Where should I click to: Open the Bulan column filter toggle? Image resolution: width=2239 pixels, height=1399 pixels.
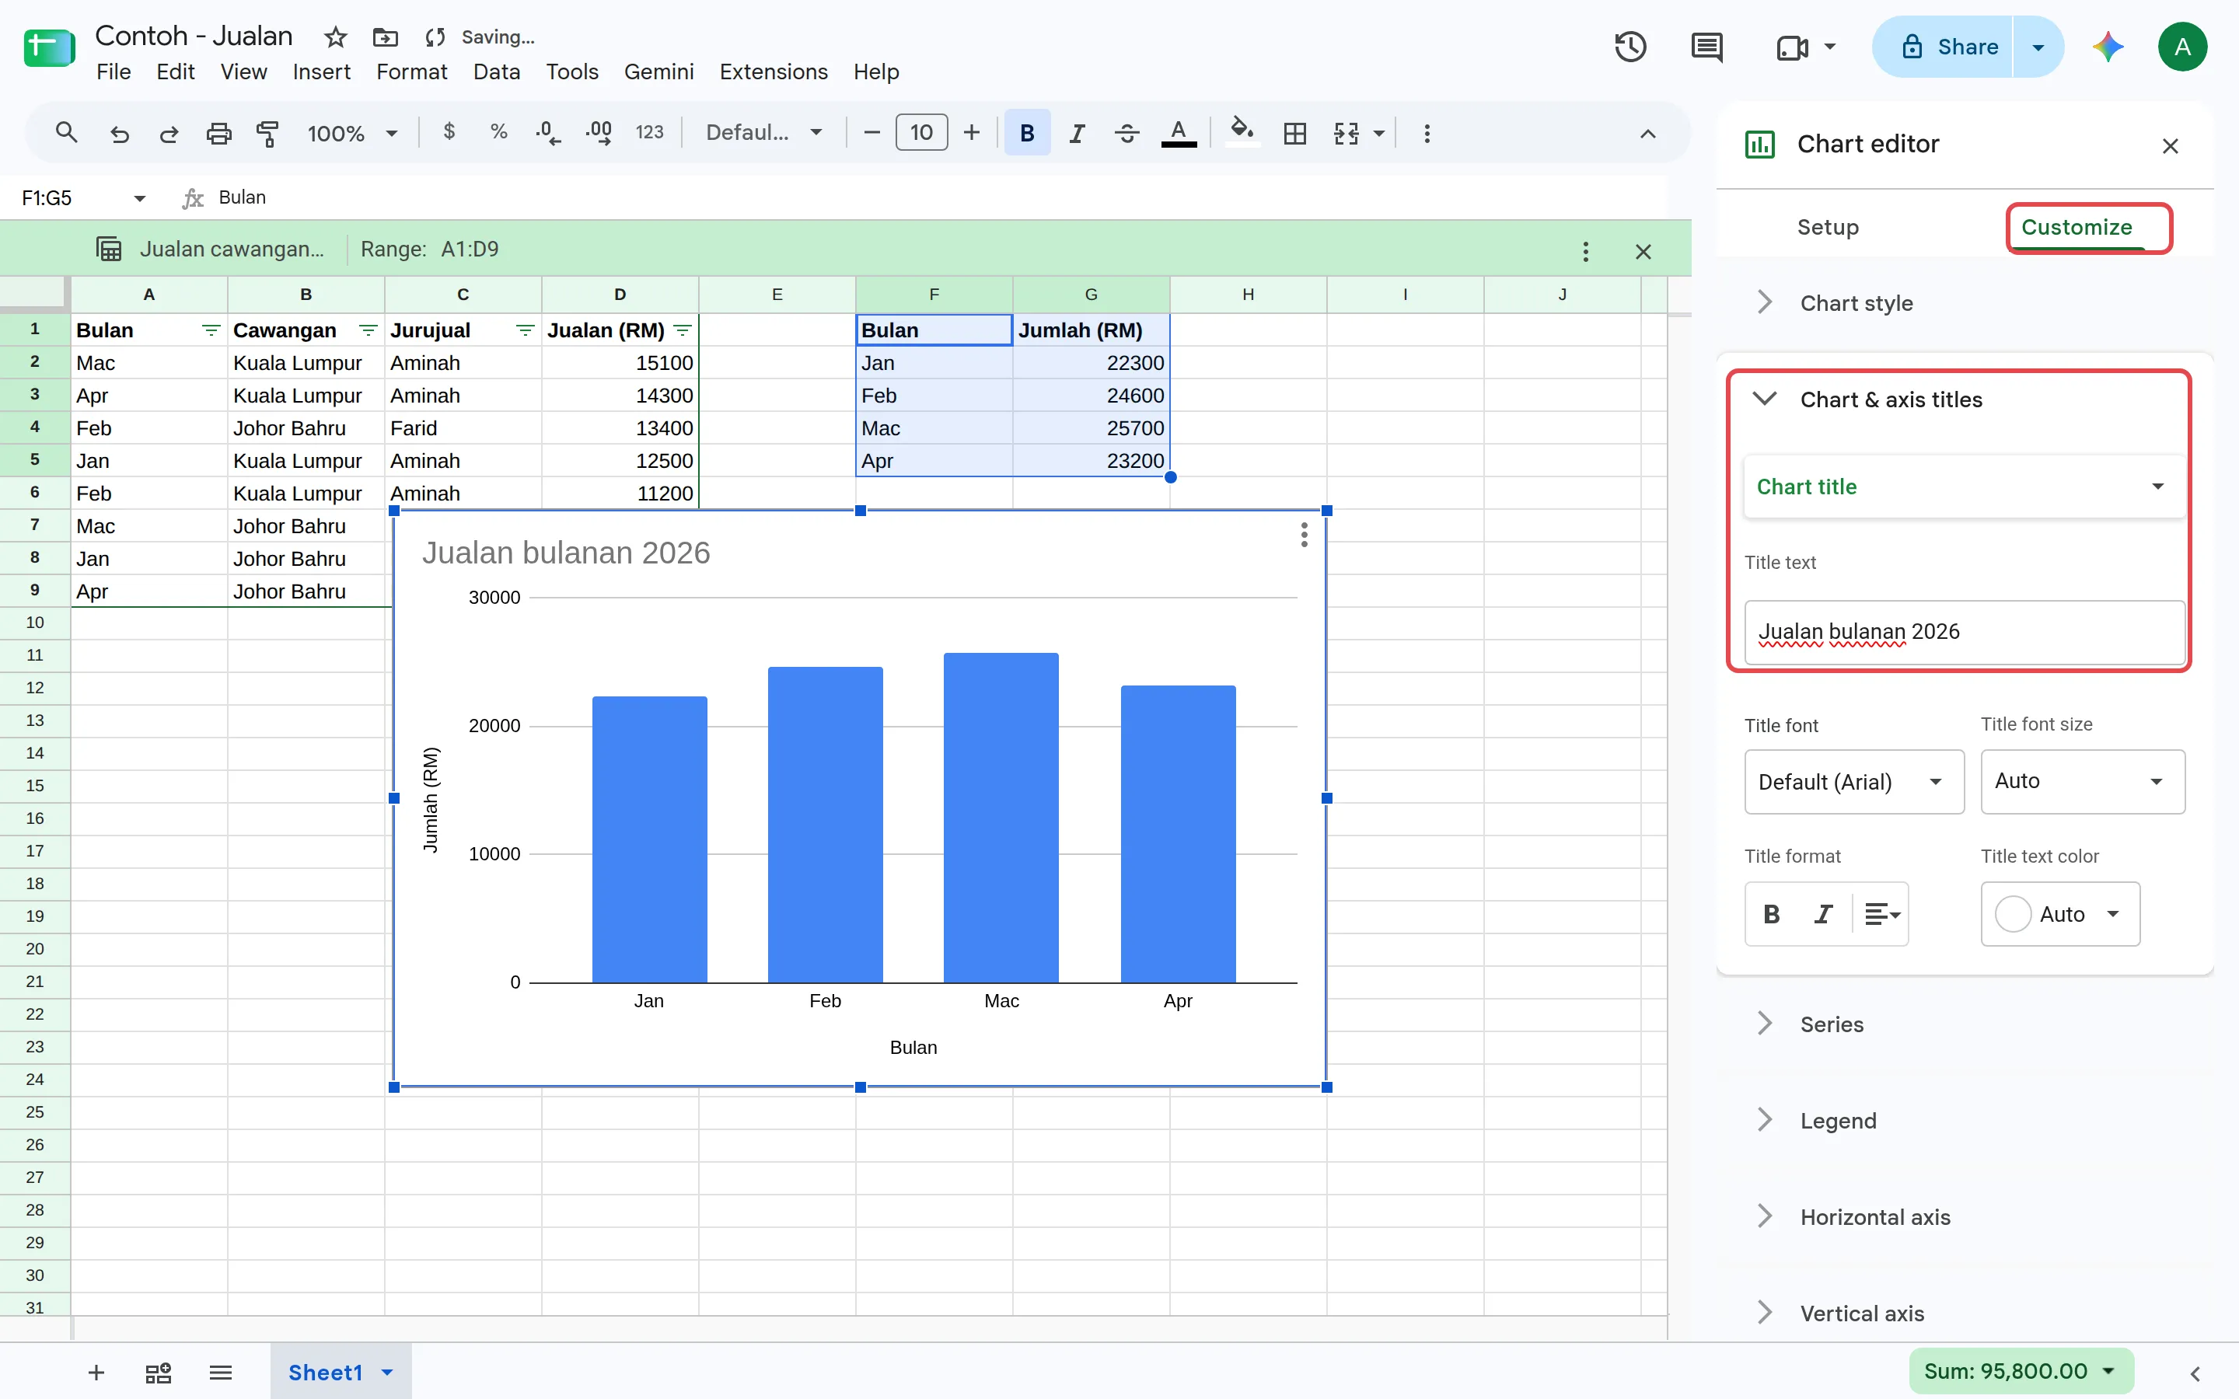[211, 330]
